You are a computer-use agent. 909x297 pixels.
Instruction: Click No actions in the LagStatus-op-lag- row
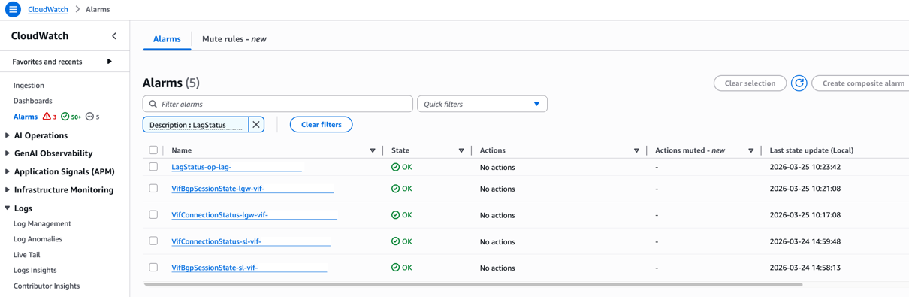click(x=497, y=167)
